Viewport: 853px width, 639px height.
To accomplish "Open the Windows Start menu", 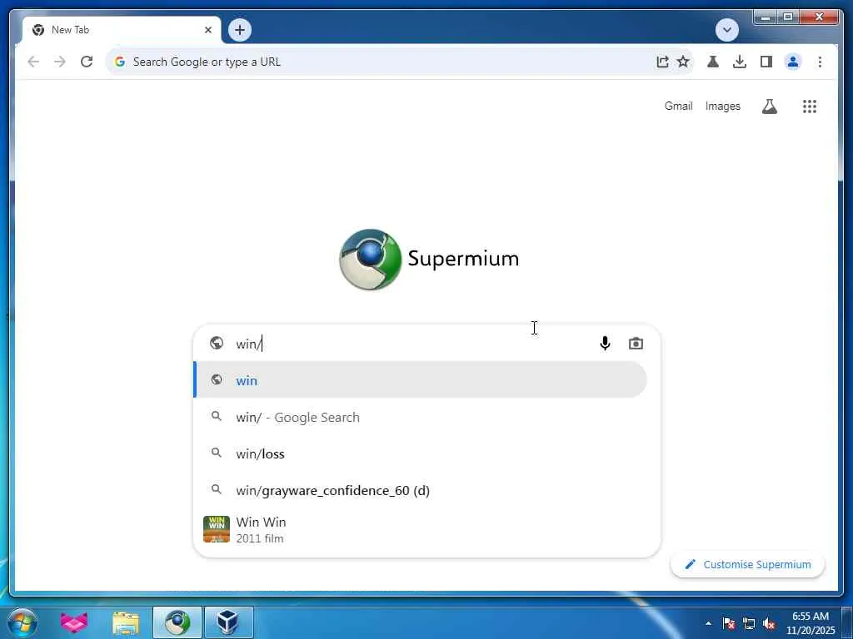I will (22, 622).
